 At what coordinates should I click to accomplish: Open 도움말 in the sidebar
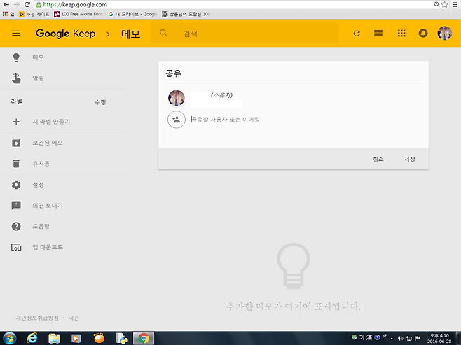pos(41,226)
